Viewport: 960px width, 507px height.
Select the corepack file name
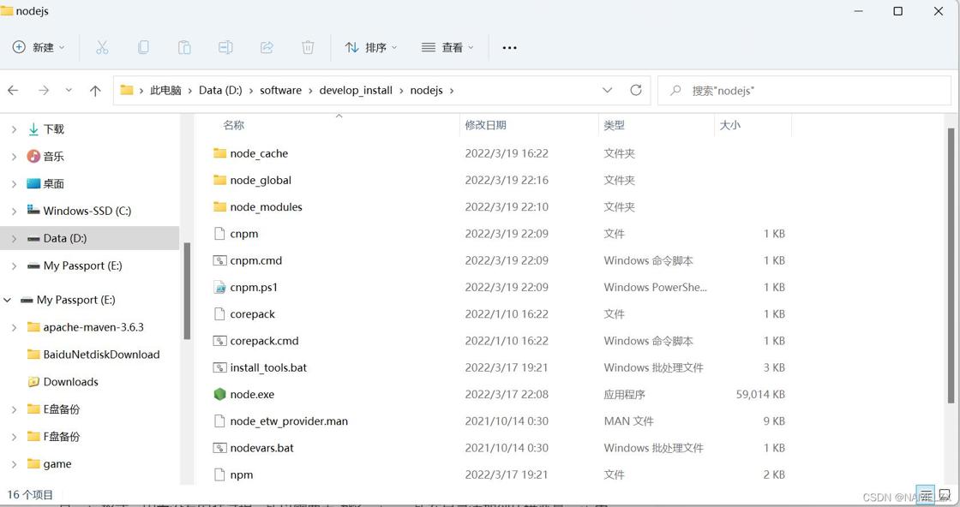pyautogui.click(x=252, y=314)
